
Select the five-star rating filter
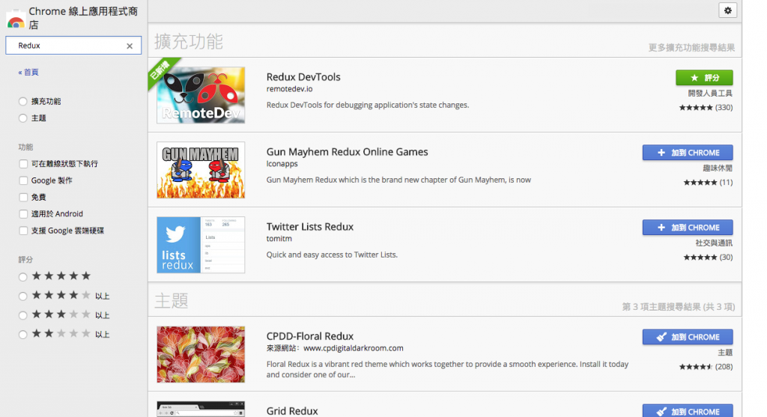point(23,277)
